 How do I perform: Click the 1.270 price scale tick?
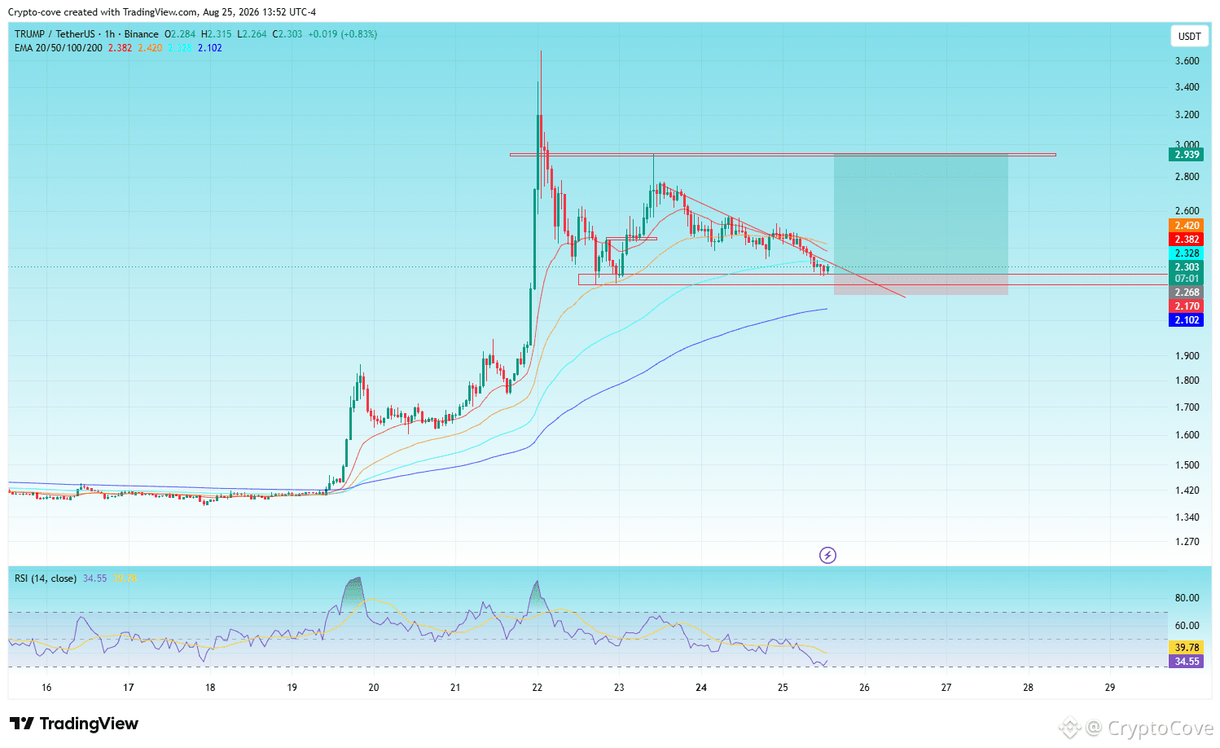click(x=1187, y=542)
